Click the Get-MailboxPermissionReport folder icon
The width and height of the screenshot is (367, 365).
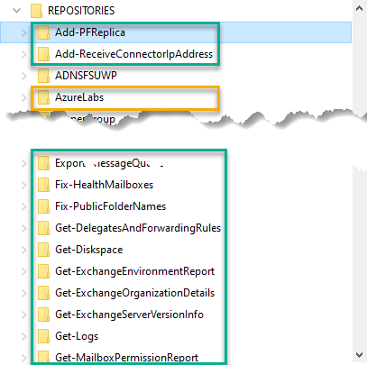tap(43, 357)
